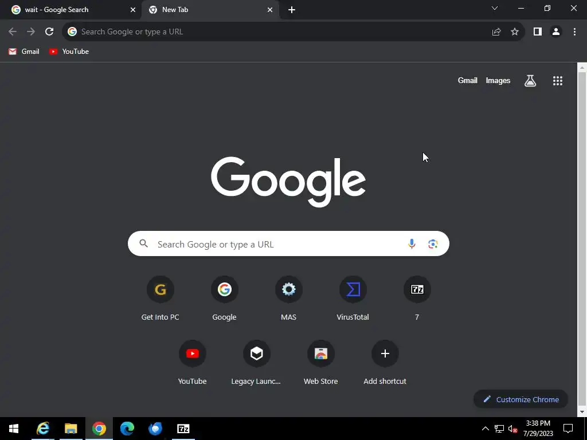Screen dimensions: 587x440
Task: Expand the tab search dropdown arrow
Action: pos(495,8)
